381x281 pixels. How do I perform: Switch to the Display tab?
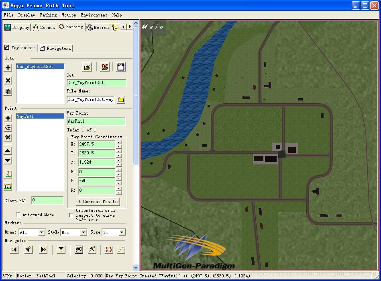(x=17, y=27)
